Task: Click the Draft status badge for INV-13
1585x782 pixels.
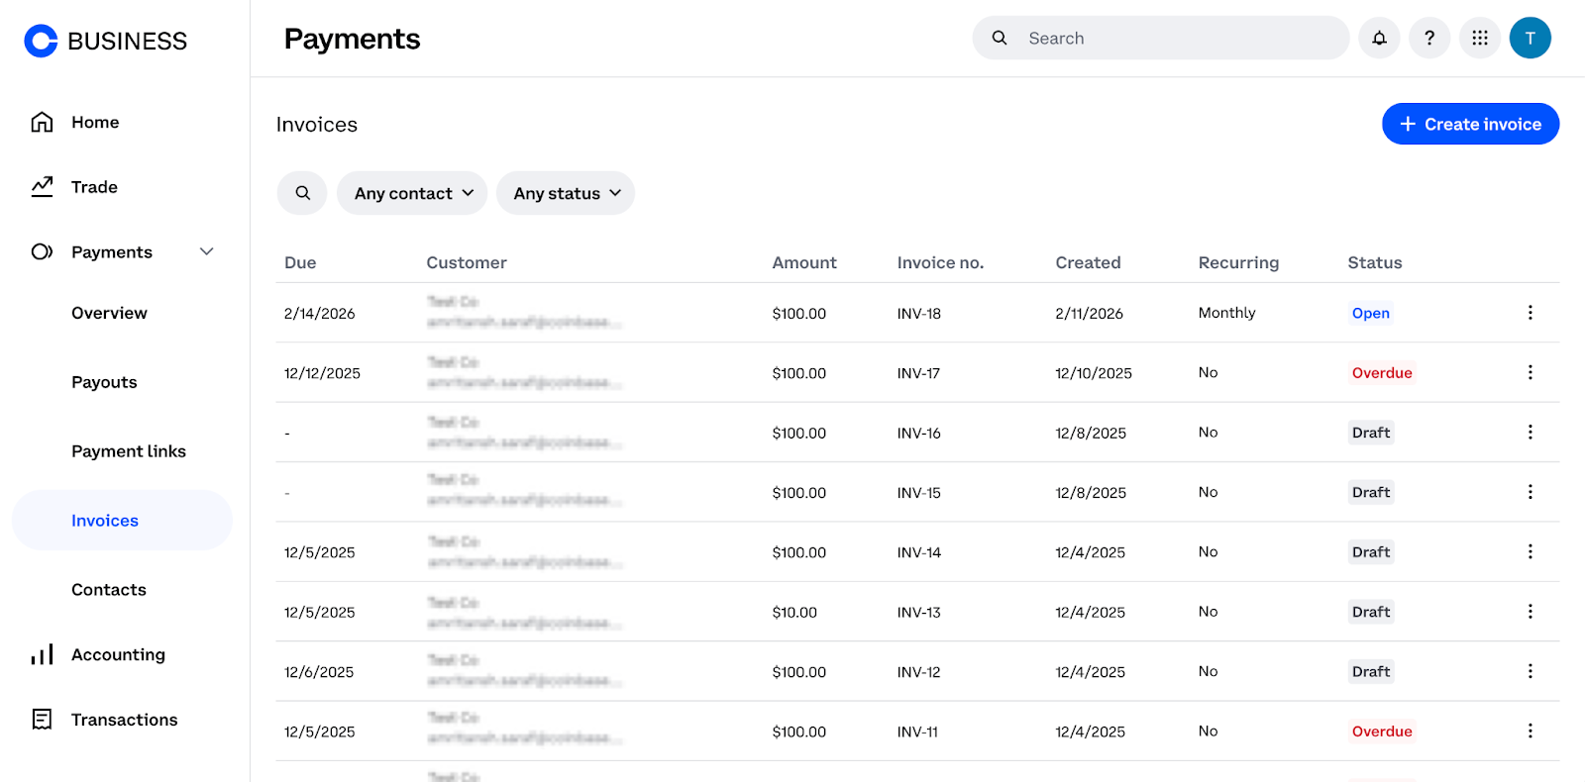Action: (x=1371, y=612)
